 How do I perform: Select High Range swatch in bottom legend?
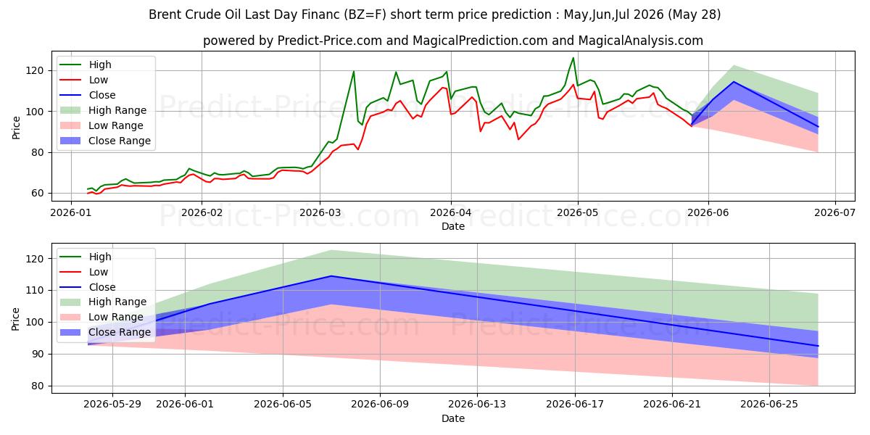72,302
